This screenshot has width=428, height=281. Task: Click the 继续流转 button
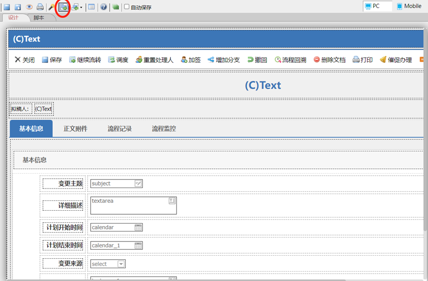[85, 60]
